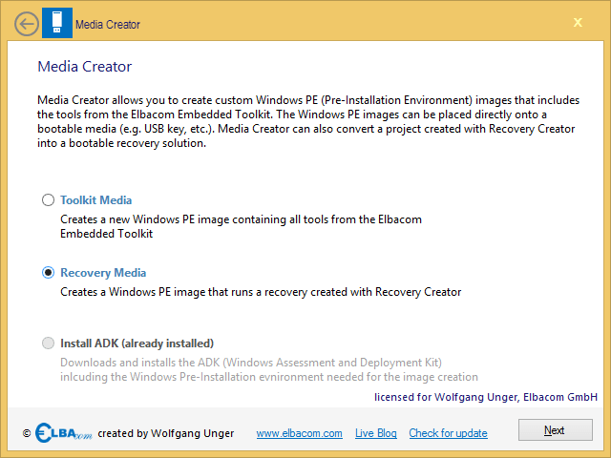The height and width of the screenshot is (458, 611).
Task: Select the Recovery Media radio button
Action: 48,273
